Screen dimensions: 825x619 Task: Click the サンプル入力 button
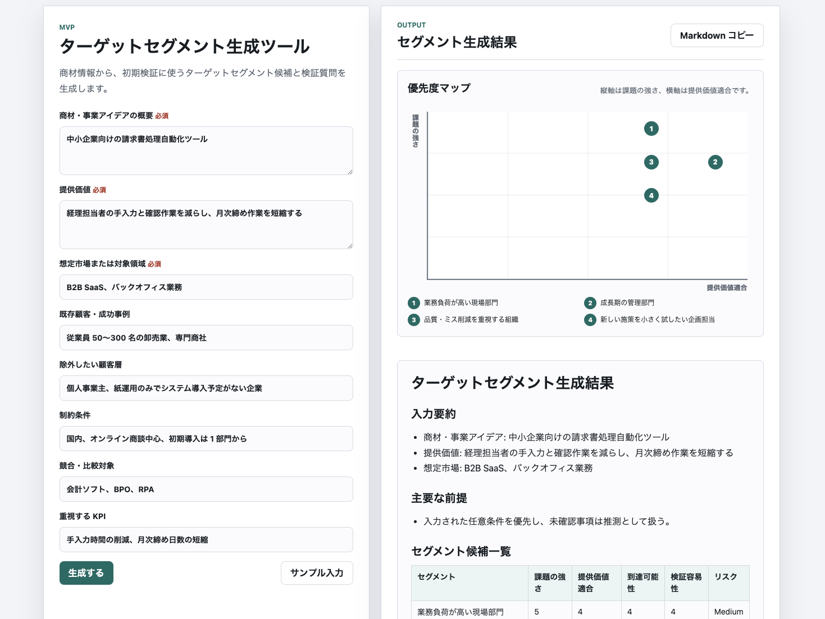pos(317,573)
